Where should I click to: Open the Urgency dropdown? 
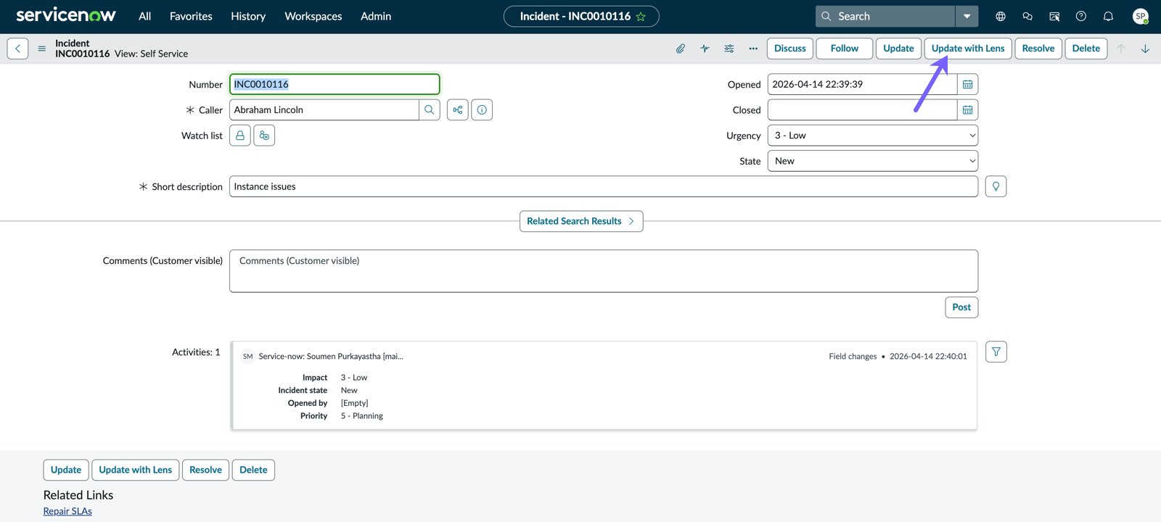click(x=873, y=136)
